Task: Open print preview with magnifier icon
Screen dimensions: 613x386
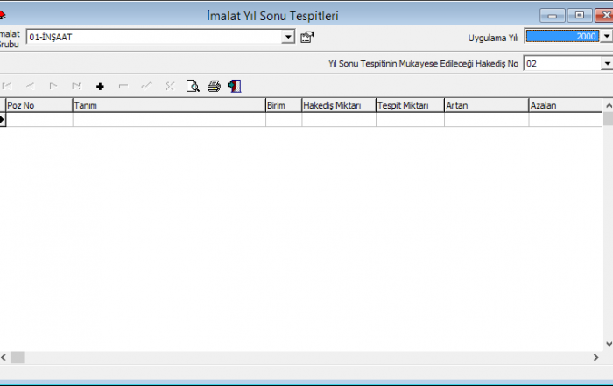Action: click(193, 86)
